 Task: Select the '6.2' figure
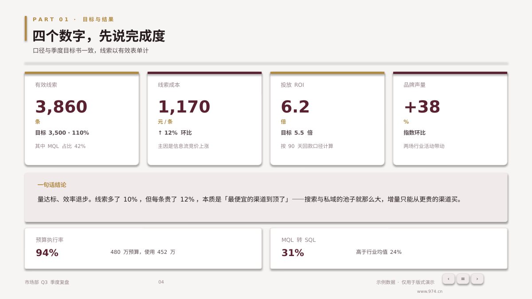click(295, 107)
